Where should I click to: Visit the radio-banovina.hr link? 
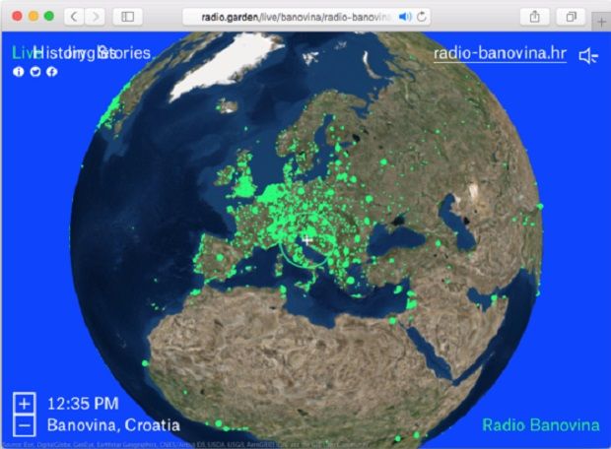coord(500,53)
